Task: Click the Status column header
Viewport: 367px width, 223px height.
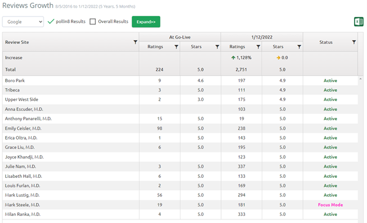Action: click(x=326, y=42)
